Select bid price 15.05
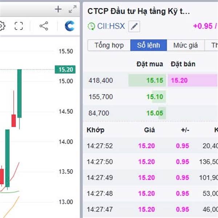This screenshot has height=218, width=218. coord(155,113)
